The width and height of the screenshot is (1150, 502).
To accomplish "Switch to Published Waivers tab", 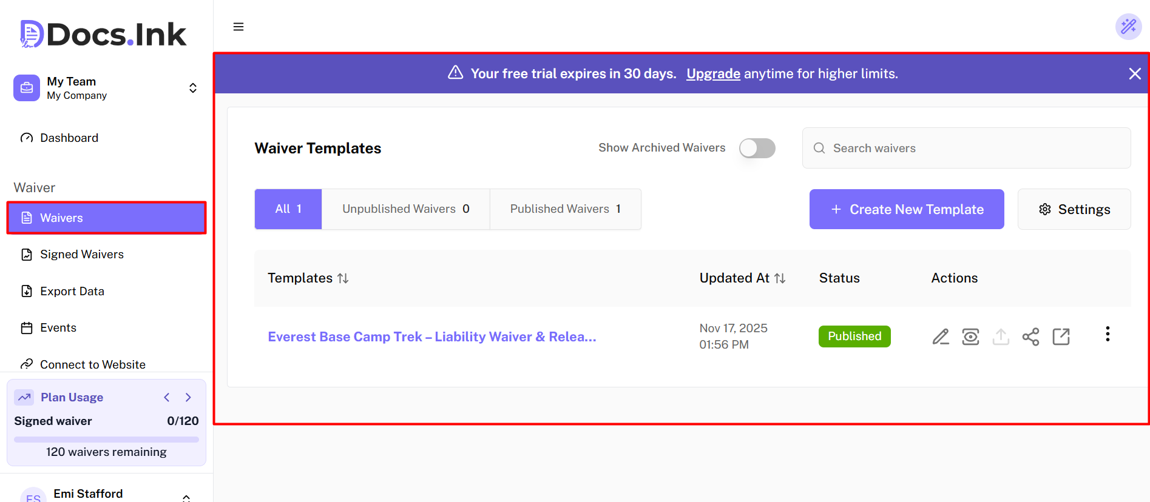I will pyautogui.click(x=565, y=209).
